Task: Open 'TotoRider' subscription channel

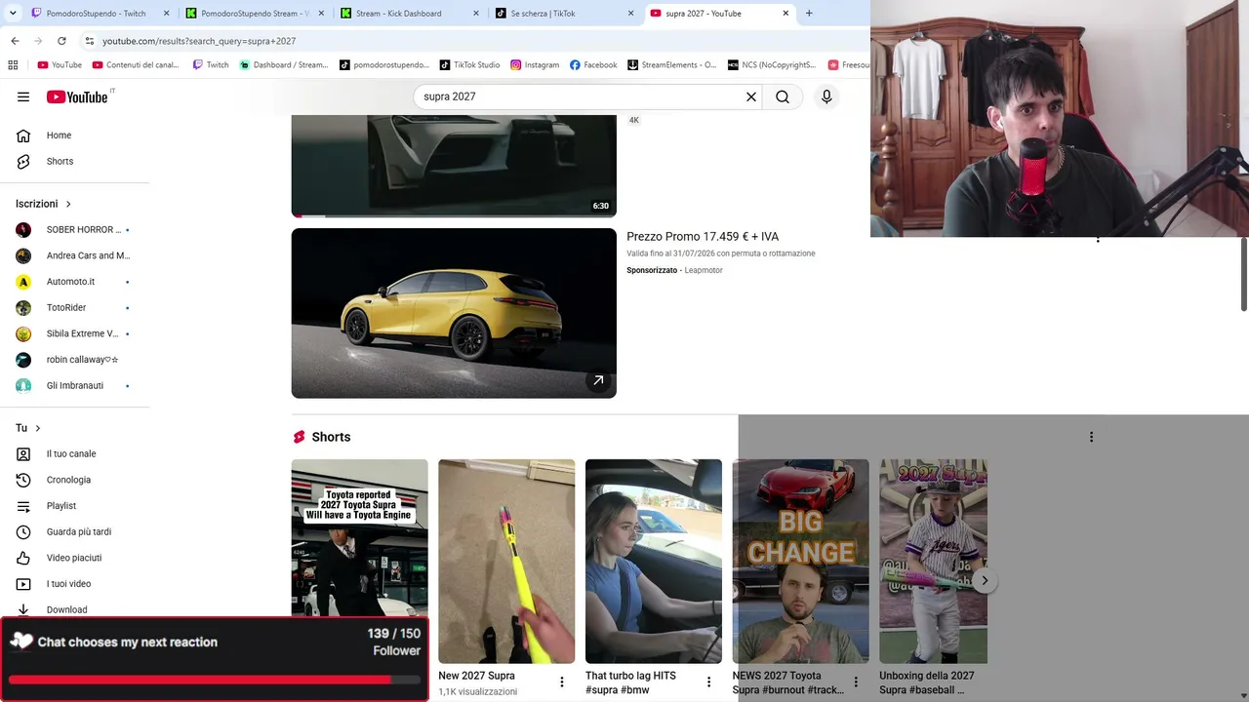Action: (75, 308)
